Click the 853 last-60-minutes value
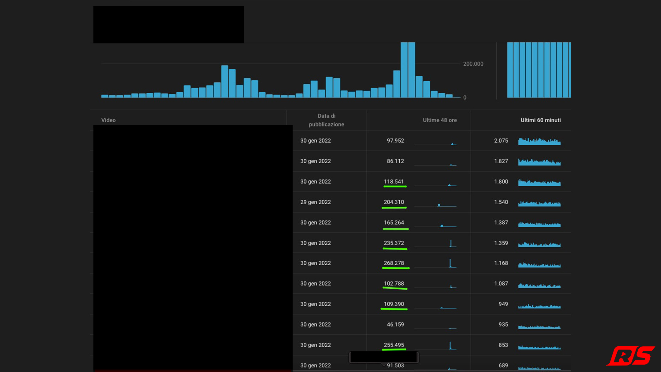The width and height of the screenshot is (661, 372). (503, 345)
